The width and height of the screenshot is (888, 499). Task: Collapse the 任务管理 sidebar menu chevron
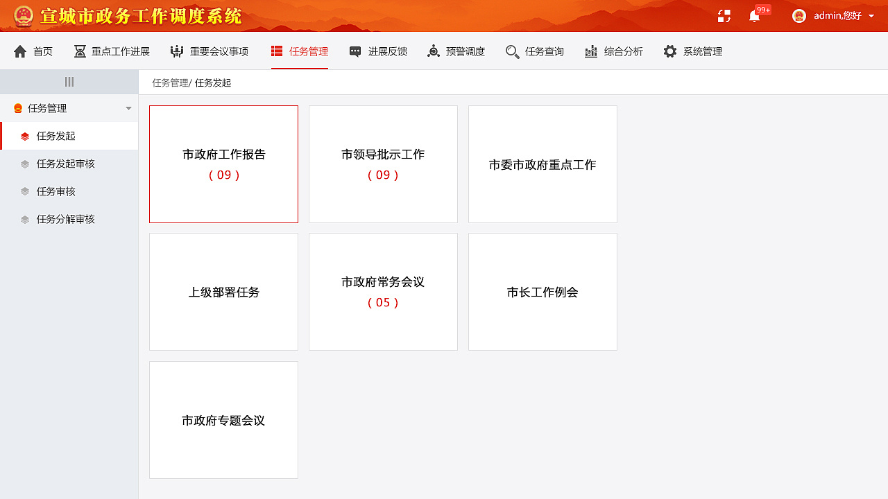[128, 108]
